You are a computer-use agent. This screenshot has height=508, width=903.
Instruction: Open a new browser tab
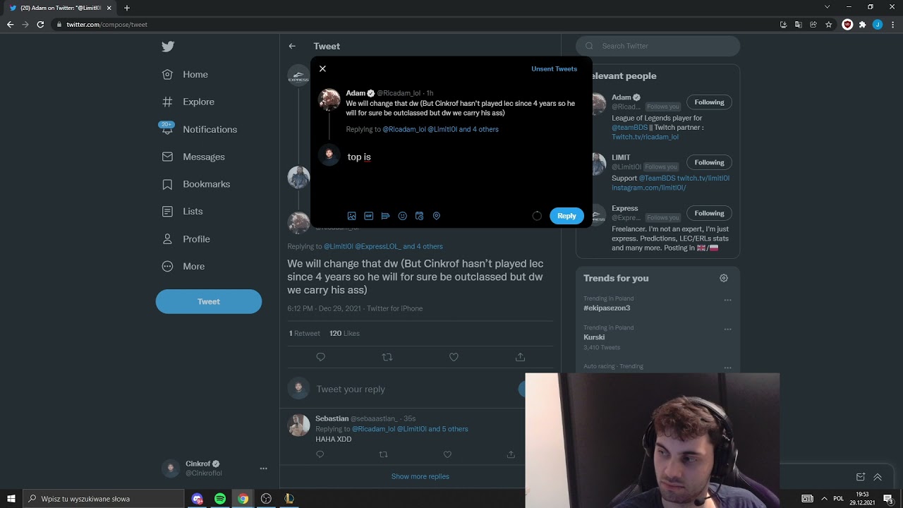(x=127, y=8)
